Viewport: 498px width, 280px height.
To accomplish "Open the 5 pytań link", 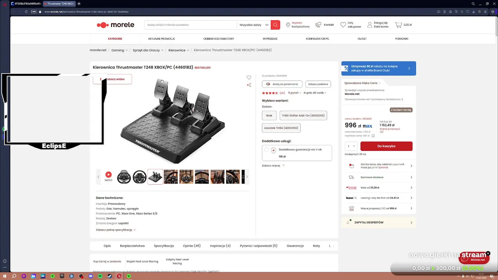I will 294,93.
